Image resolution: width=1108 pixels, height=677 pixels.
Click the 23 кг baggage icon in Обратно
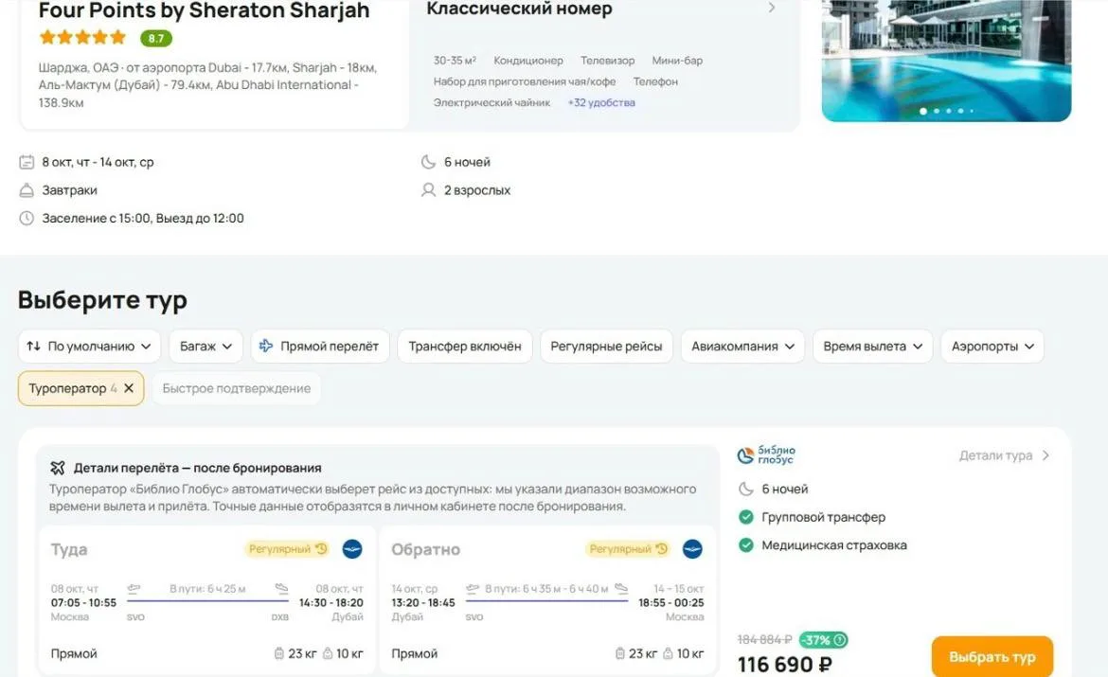tap(619, 653)
